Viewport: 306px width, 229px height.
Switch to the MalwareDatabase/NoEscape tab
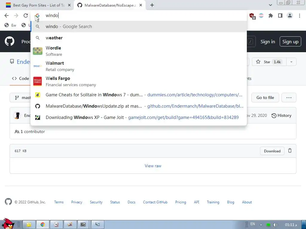pos(110,5)
